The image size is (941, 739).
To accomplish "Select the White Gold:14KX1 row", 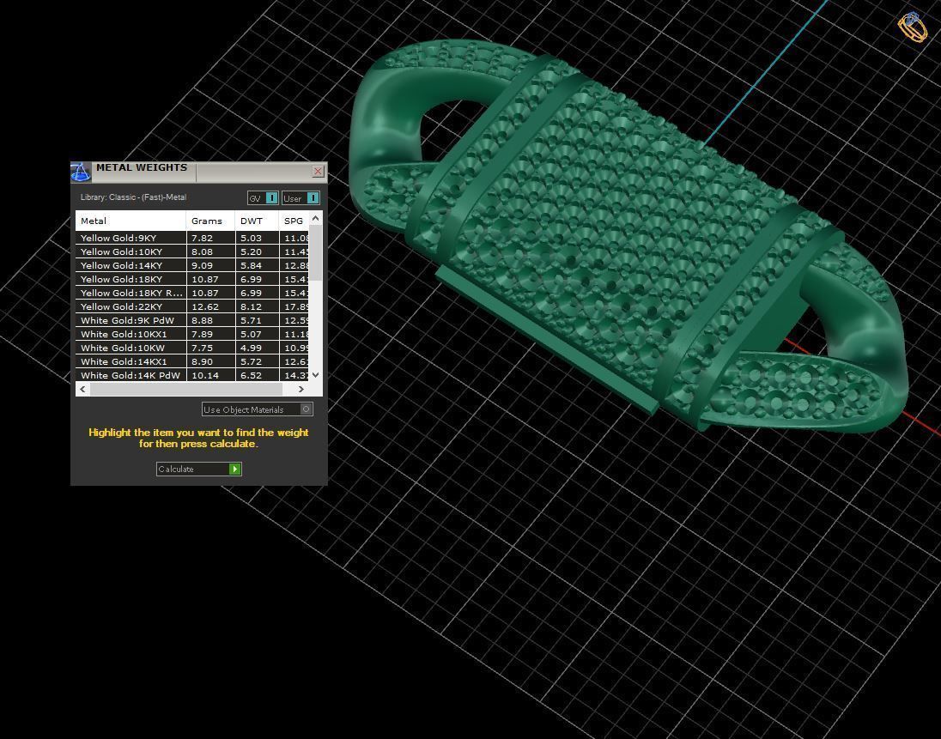I will pyautogui.click(x=192, y=361).
